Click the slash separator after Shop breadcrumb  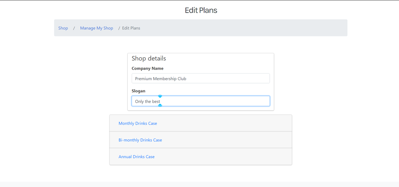pos(74,28)
